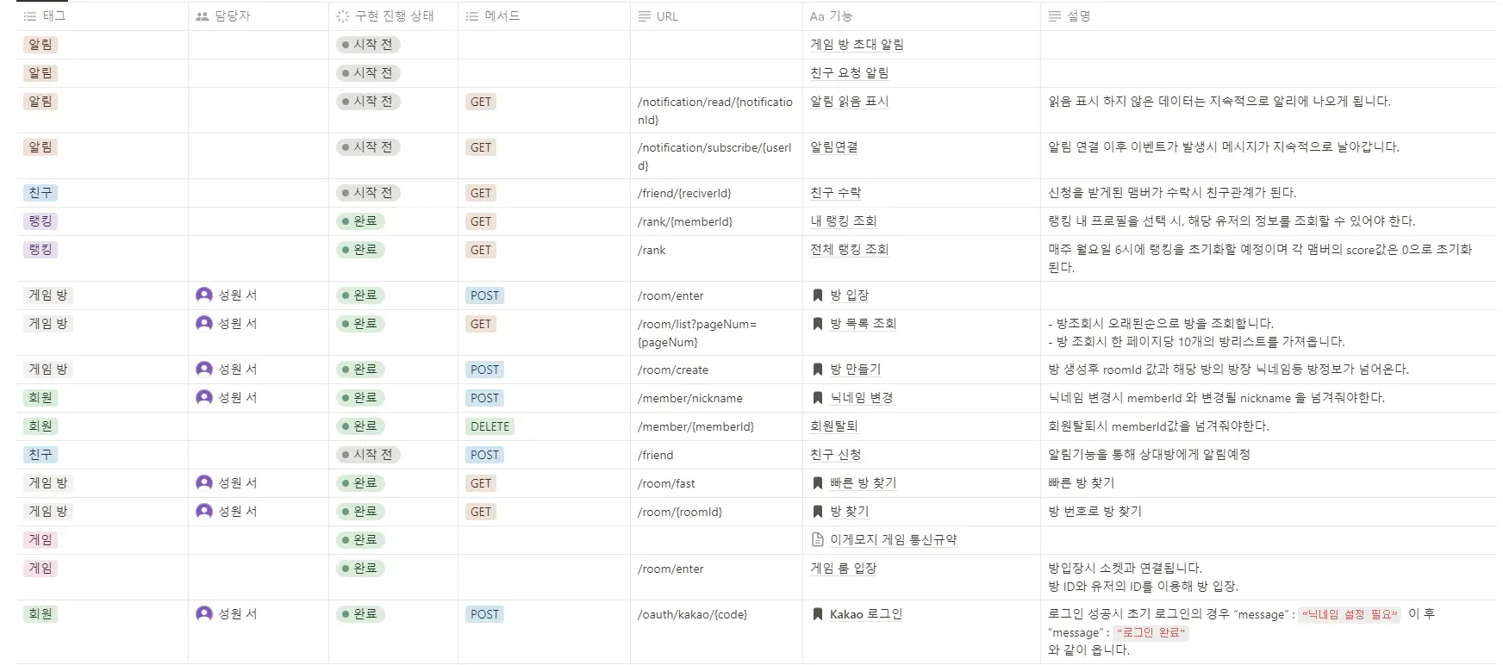Click the 성원 서 avatar in the 방 입장 row
The width and height of the screenshot is (1503, 665).
(204, 295)
